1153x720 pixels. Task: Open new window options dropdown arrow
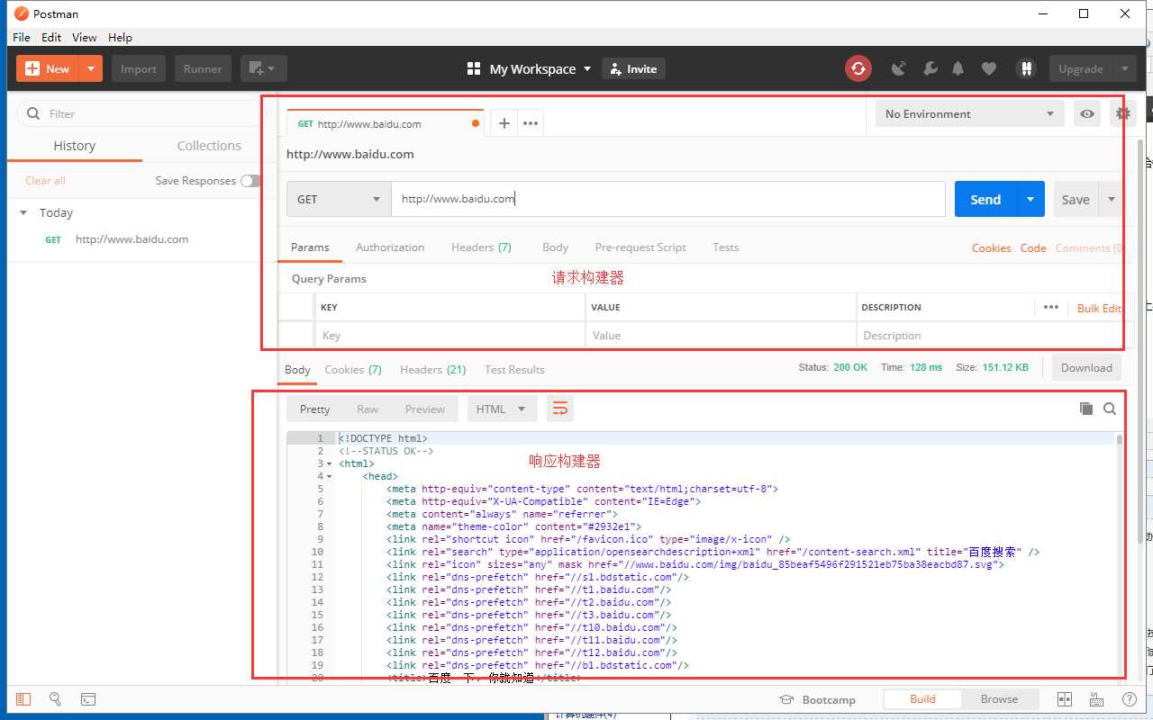[x=271, y=68]
